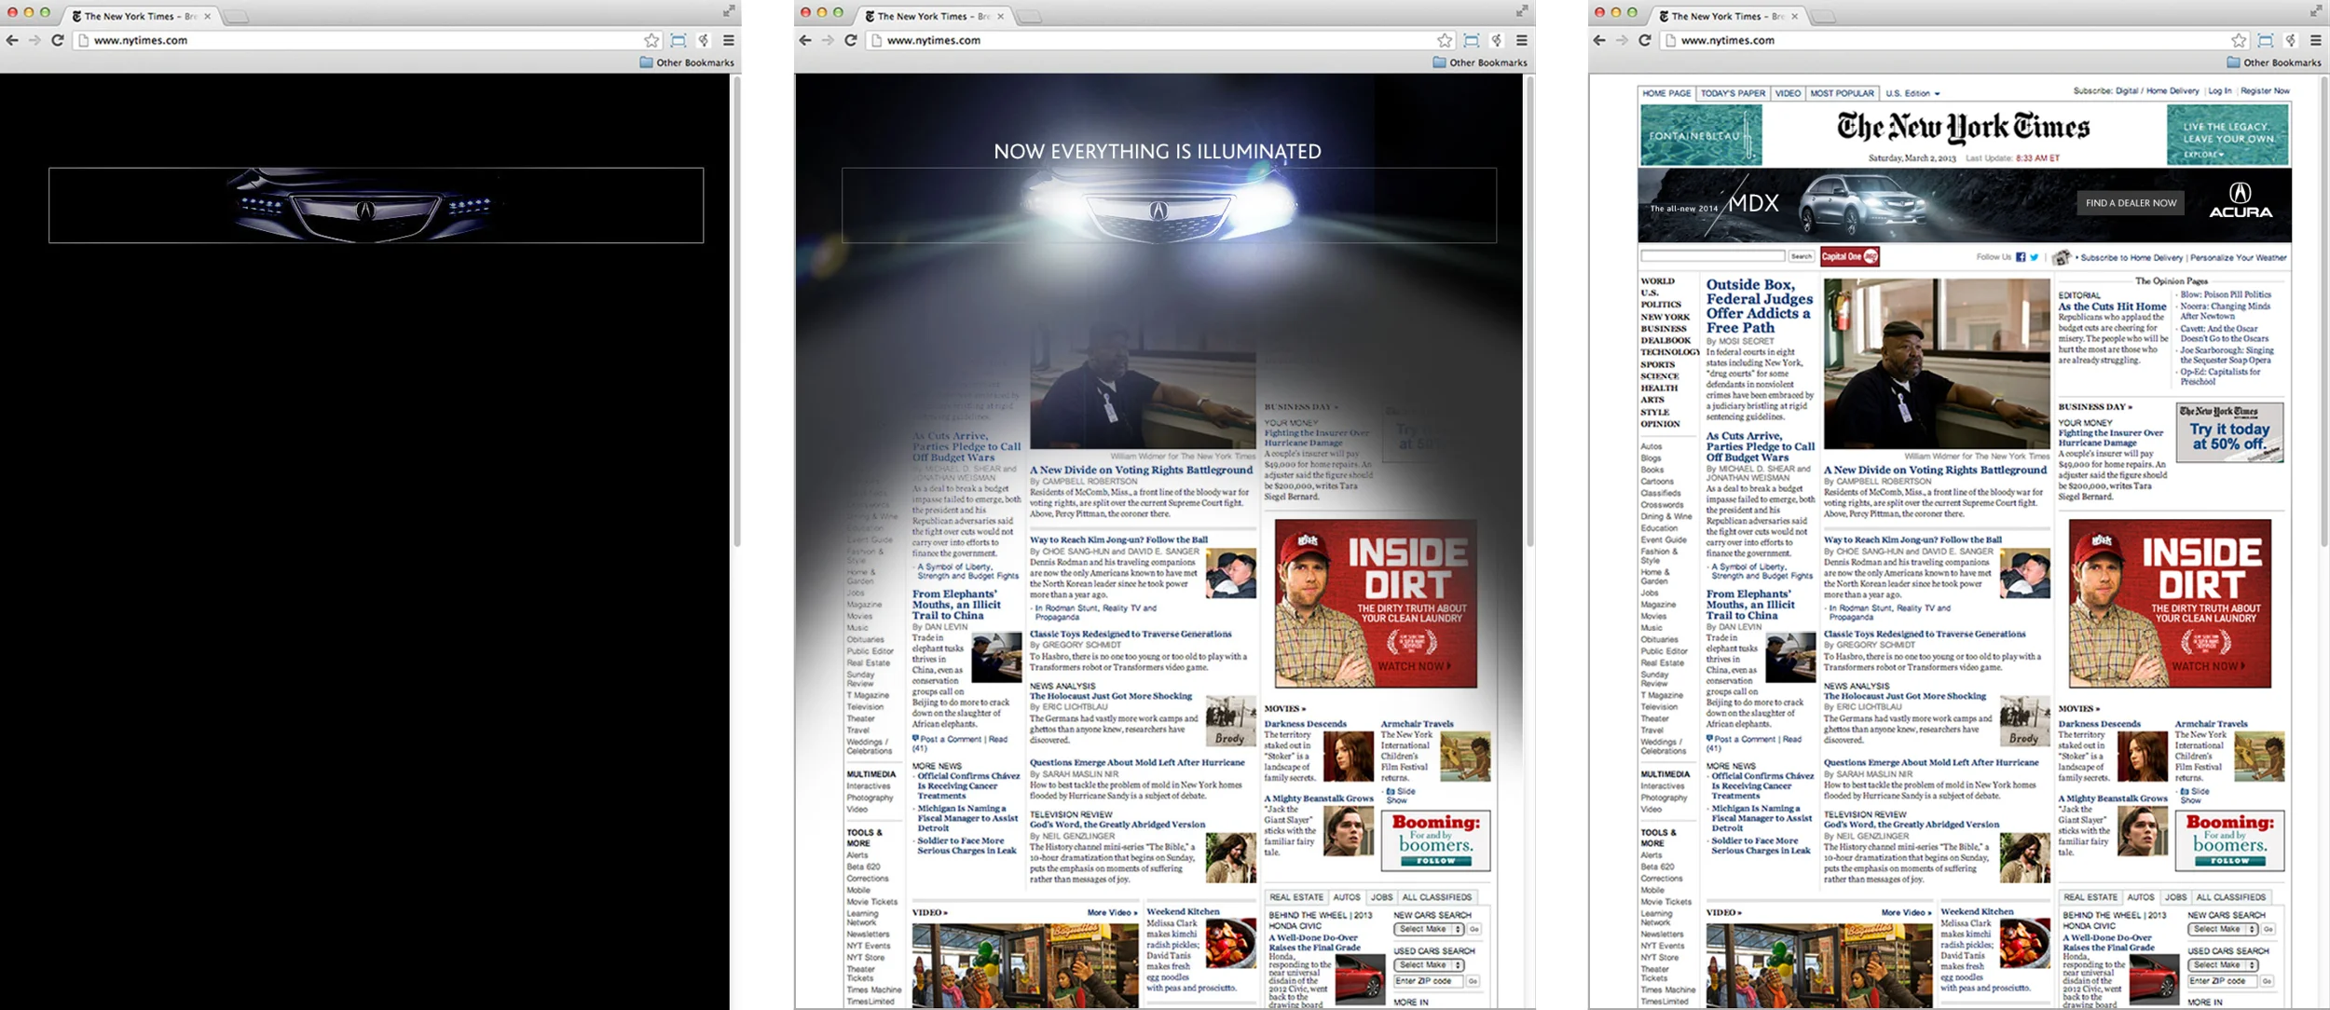
Task: Click the Fontainebleau ad banner in right window
Action: (x=1701, y=135)
